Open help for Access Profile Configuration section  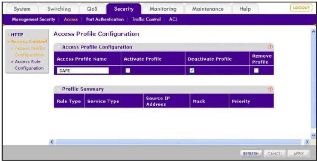(270, 47)
